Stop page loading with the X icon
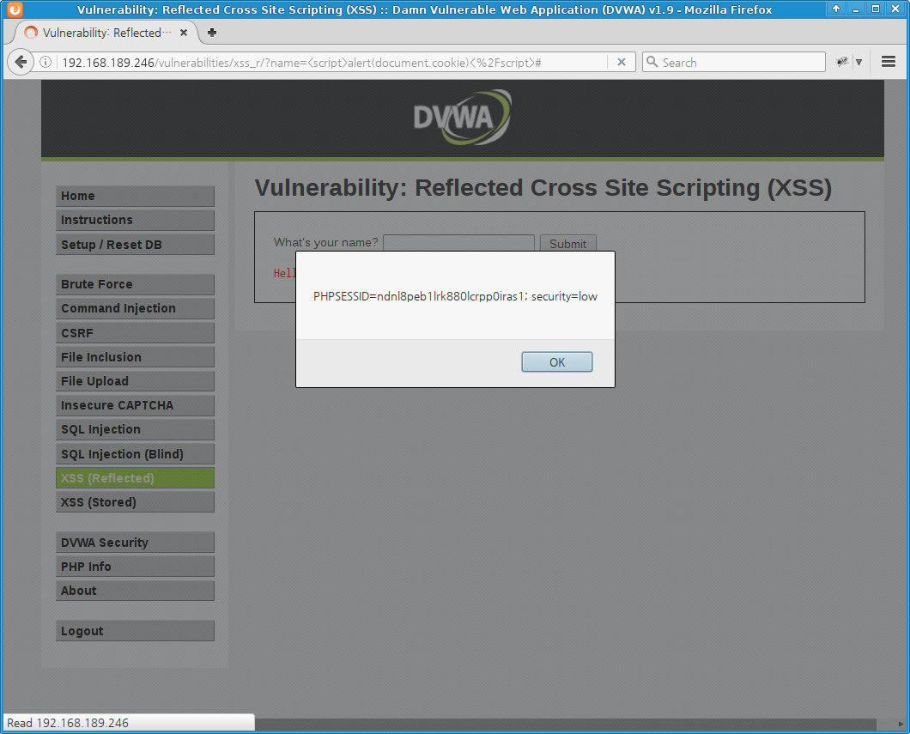 pos(621,62)
